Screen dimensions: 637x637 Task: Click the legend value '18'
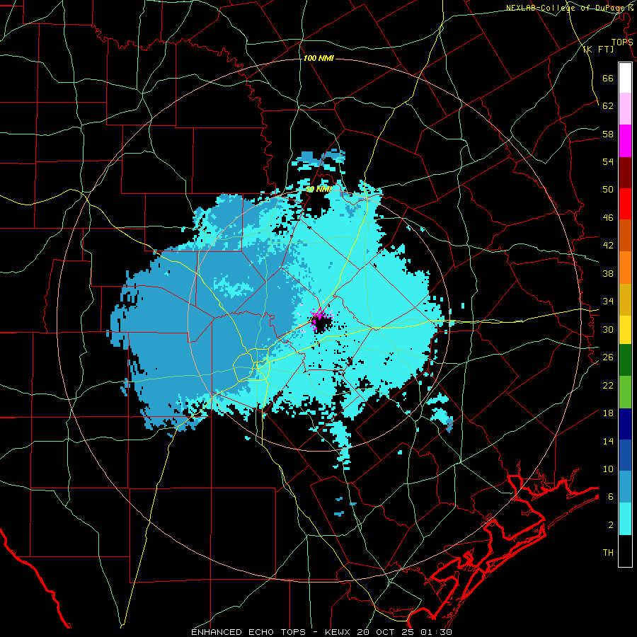(608, 413)
